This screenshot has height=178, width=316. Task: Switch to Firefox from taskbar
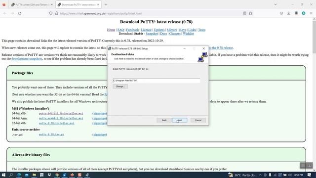[x=72, y=175]
